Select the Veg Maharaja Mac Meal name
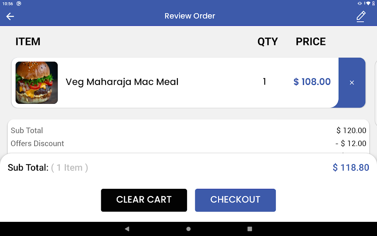This screenshot has width=377, height=236. pos(122,82)
